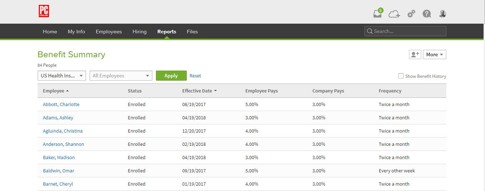Expand the All Employees filter dropdown
485x191 pixels.
coord(121,76)
